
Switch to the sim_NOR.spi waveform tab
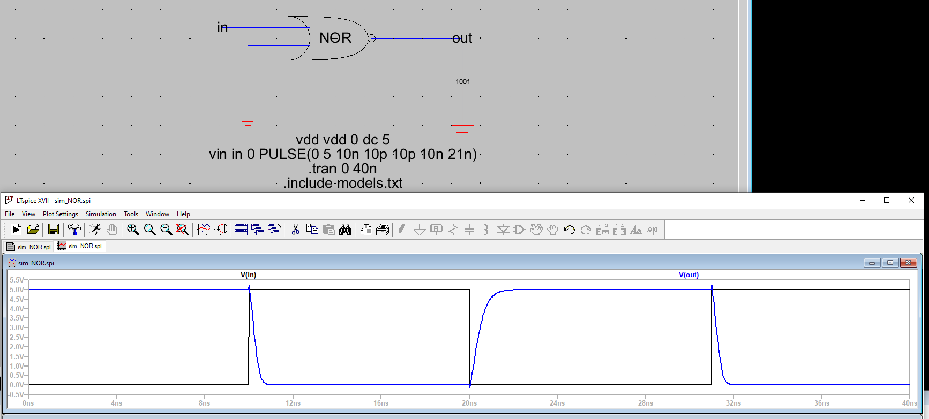[80, 246]
